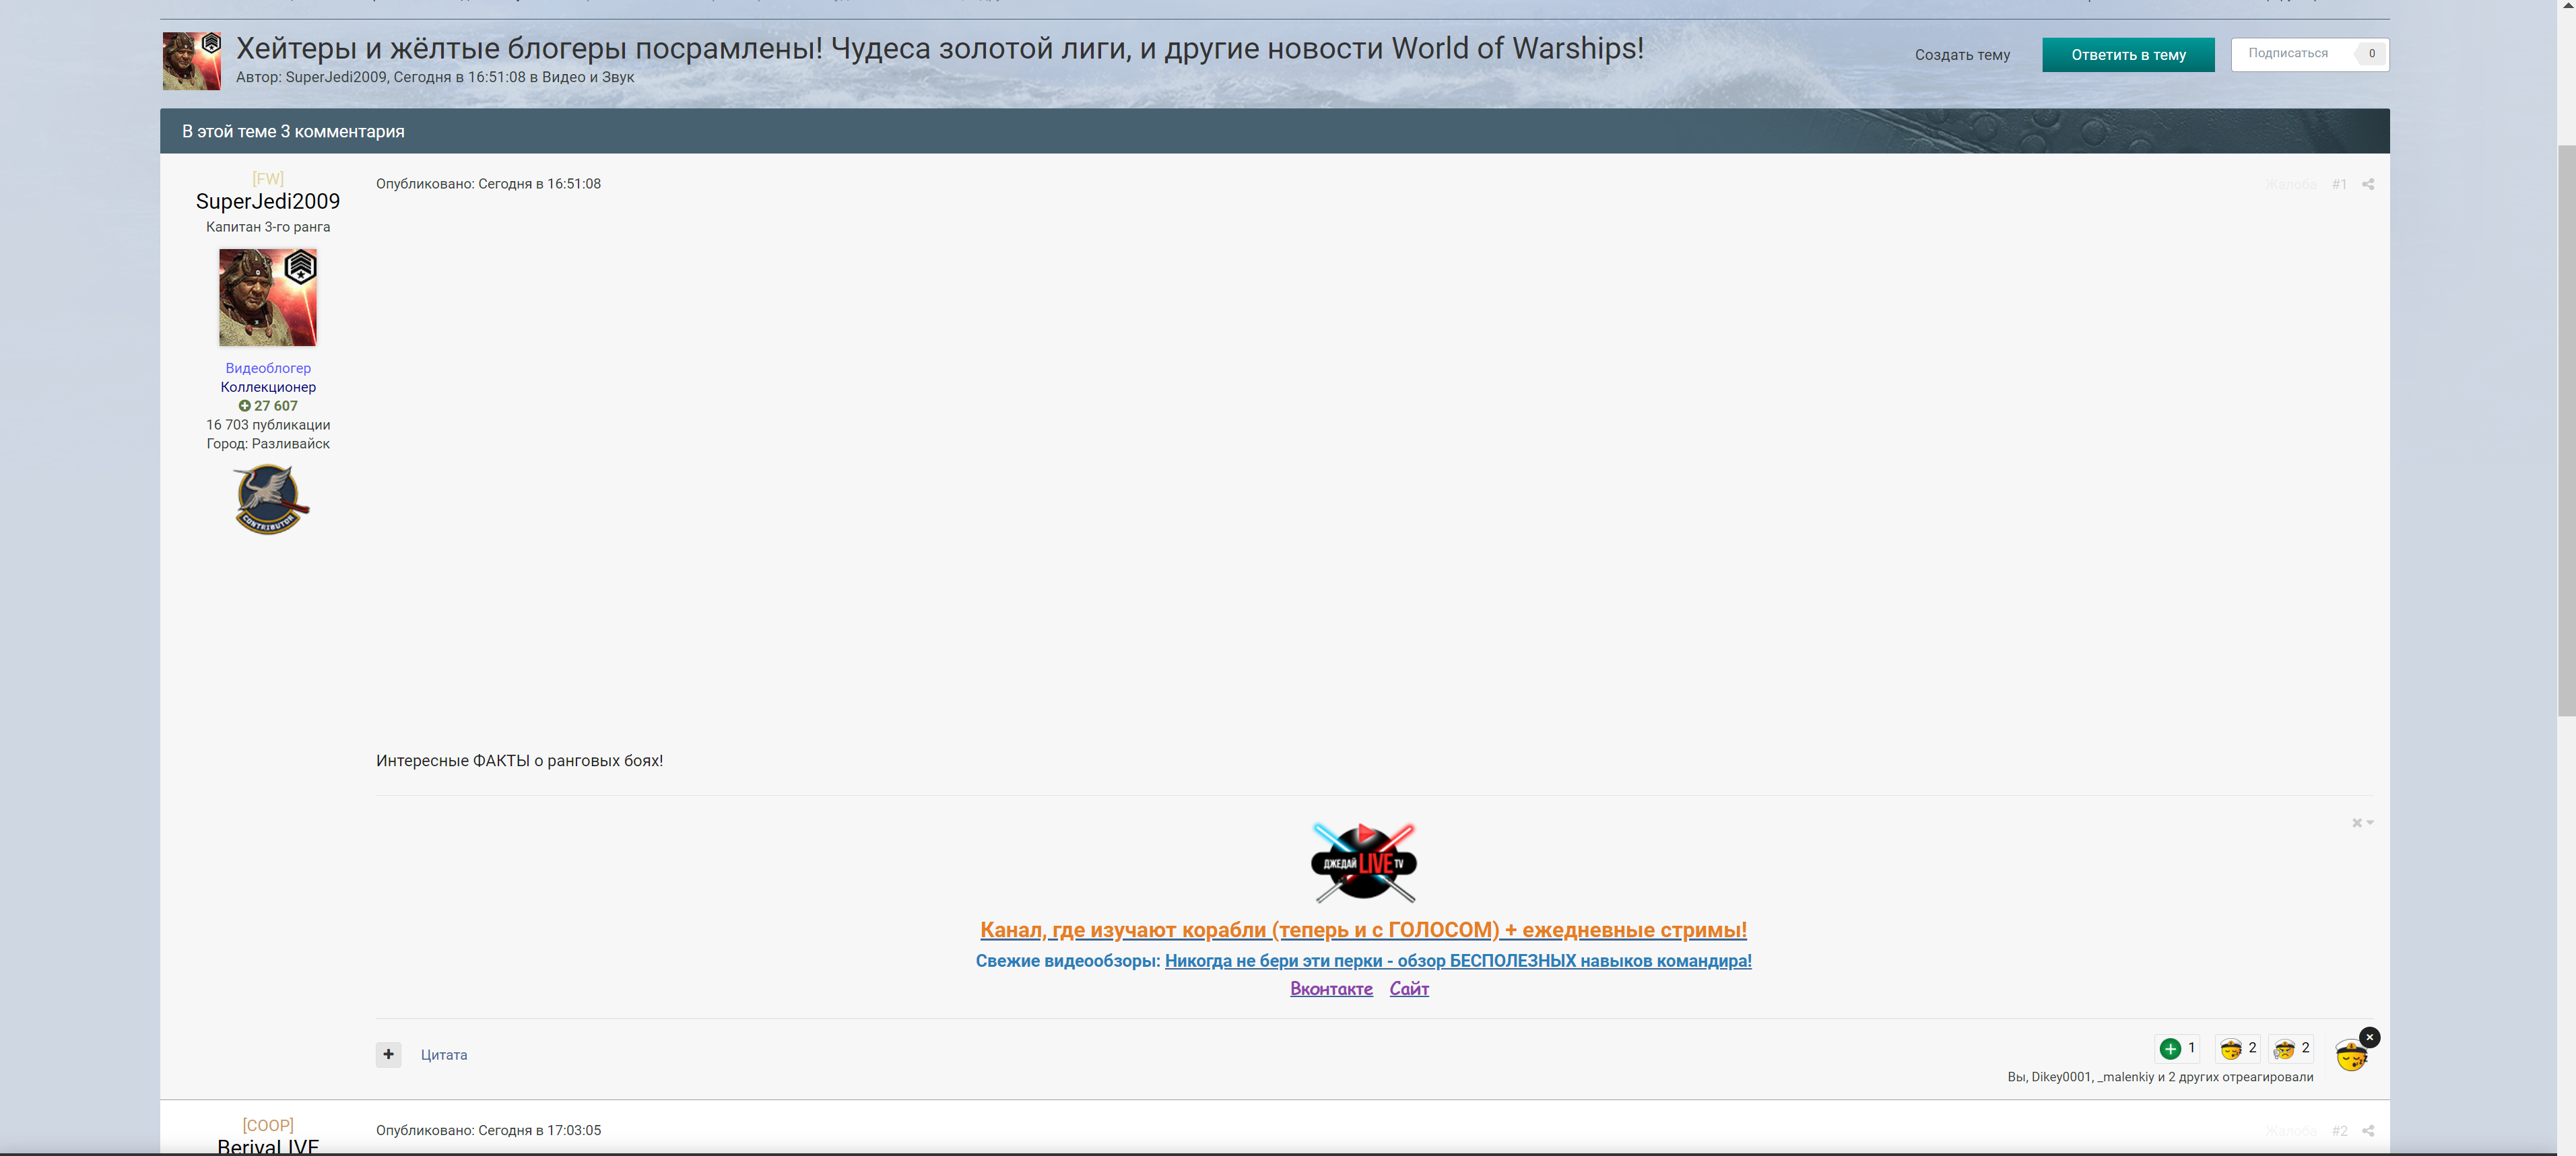
Task: Open SuperJedi2009's large avatar in the post sidebar
Action: (268, 297)
